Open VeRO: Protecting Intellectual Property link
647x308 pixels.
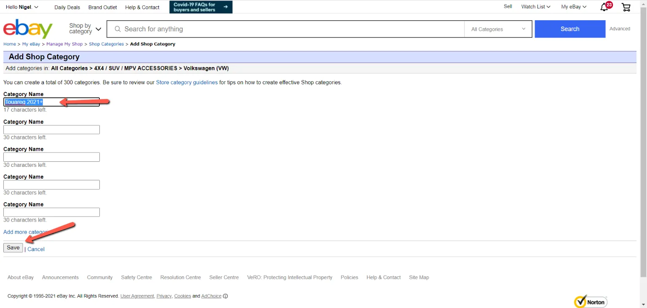290,277
